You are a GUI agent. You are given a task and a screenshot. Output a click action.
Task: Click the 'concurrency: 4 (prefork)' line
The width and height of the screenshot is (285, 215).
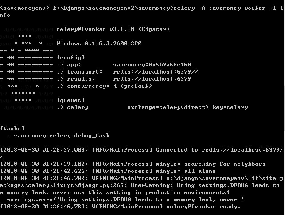click(x=109, y=86)
